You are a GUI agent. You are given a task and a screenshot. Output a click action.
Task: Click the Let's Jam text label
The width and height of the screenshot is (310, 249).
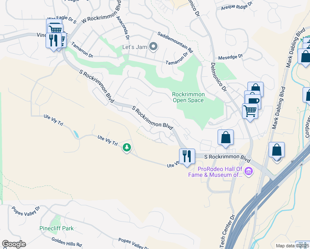pyautogui.click(x=135, y=47)
